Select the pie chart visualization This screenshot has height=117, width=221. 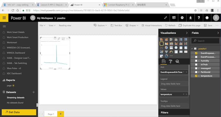[166, 48]
